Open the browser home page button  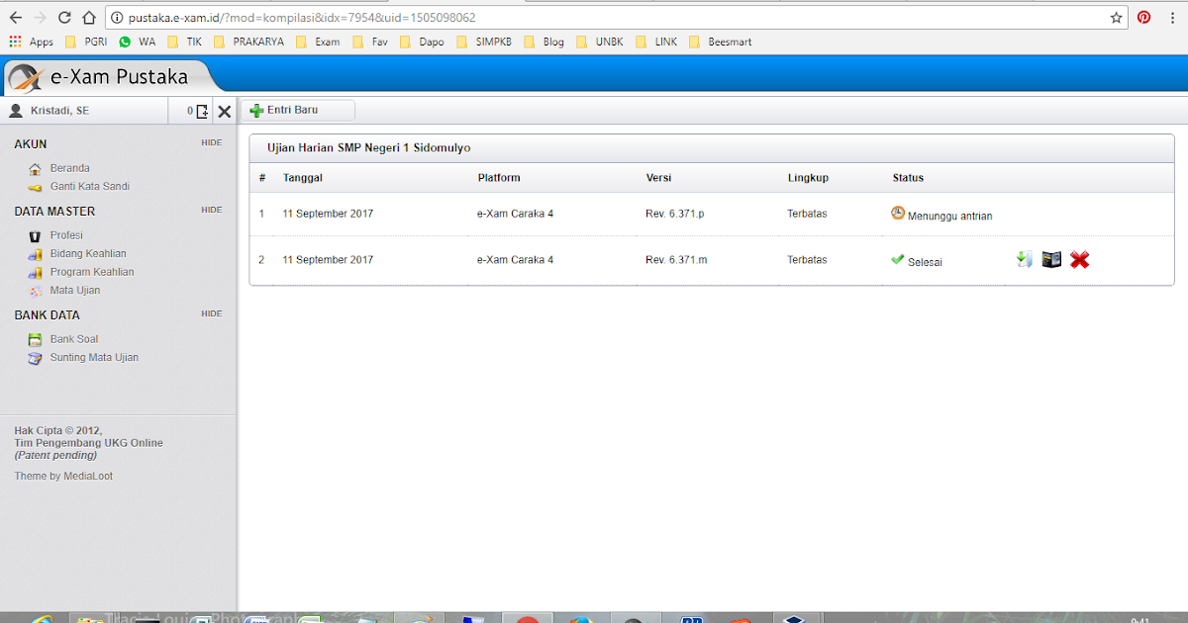[x=89, y=18]
